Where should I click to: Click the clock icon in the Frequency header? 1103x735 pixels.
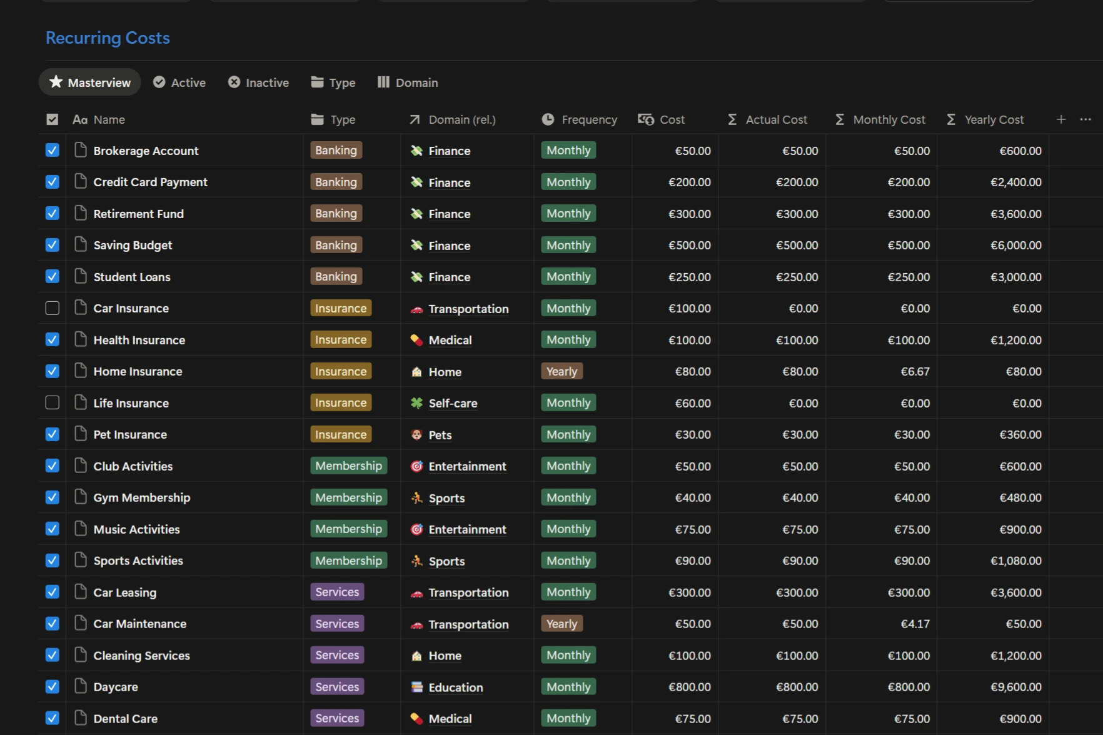tap(548, 119)
